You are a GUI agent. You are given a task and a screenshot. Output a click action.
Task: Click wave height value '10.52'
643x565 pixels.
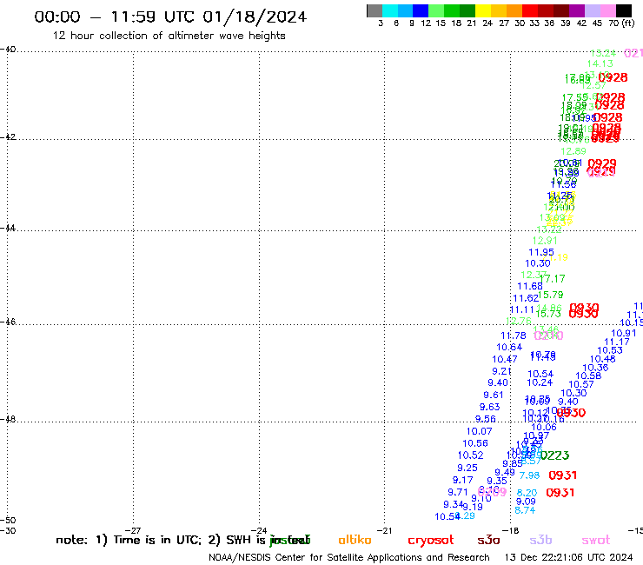click(x=470, y=455)
